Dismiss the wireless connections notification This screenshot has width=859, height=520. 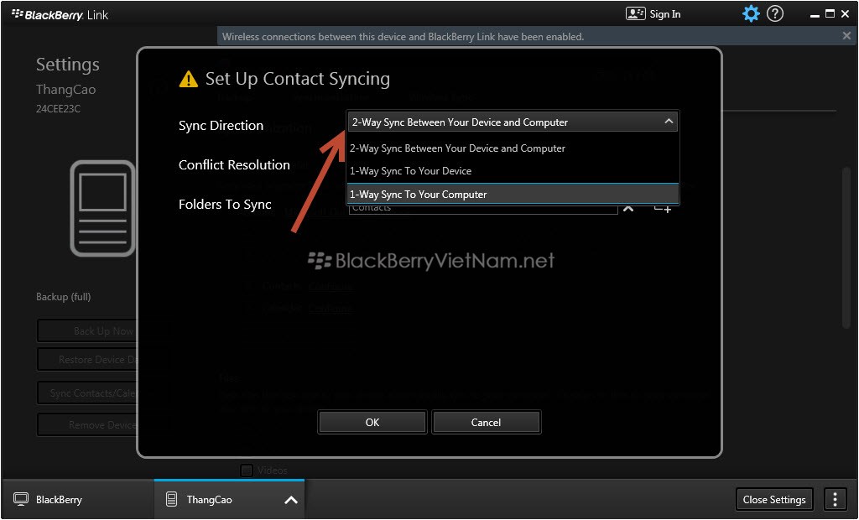(x=846, y=35)
